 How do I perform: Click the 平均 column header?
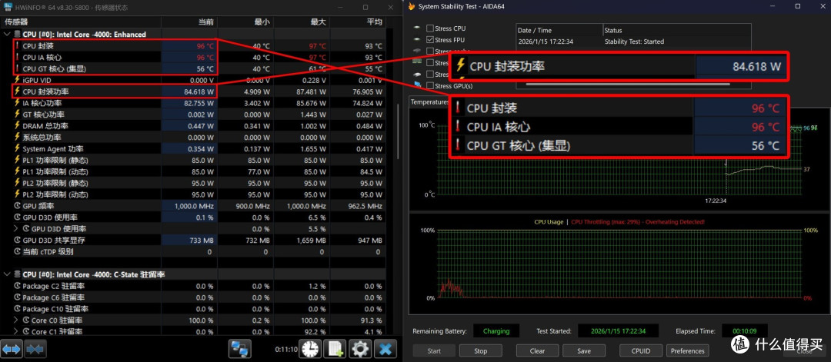click(x=358, y=22)
